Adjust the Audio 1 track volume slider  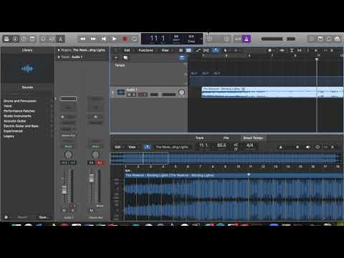[163, 95]
